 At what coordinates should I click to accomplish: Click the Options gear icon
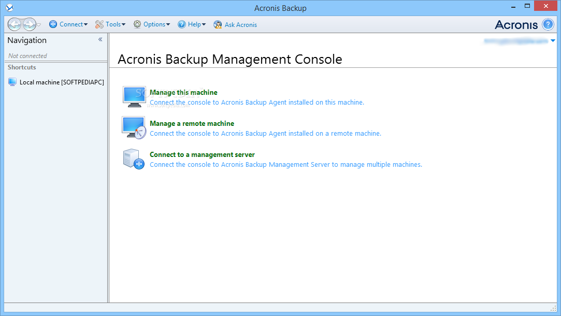point(137,24)
